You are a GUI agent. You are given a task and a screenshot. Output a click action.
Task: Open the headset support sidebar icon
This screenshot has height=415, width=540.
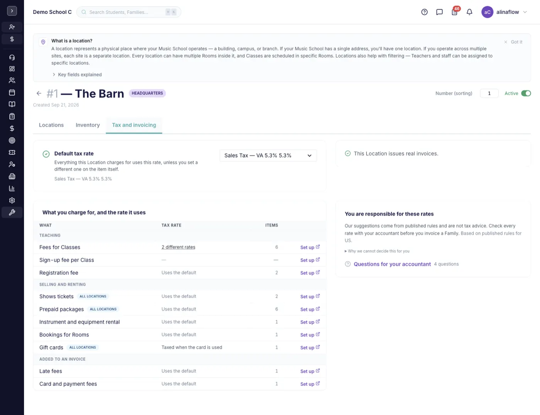(12, 58)
